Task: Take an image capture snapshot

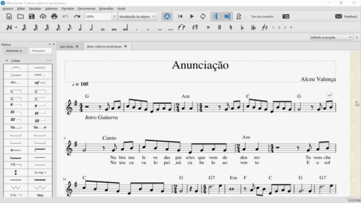Action: point(286,16)
